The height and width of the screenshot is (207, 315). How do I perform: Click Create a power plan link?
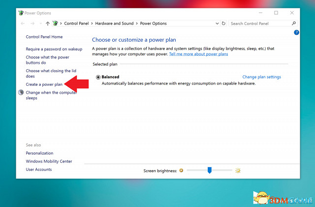44,84
